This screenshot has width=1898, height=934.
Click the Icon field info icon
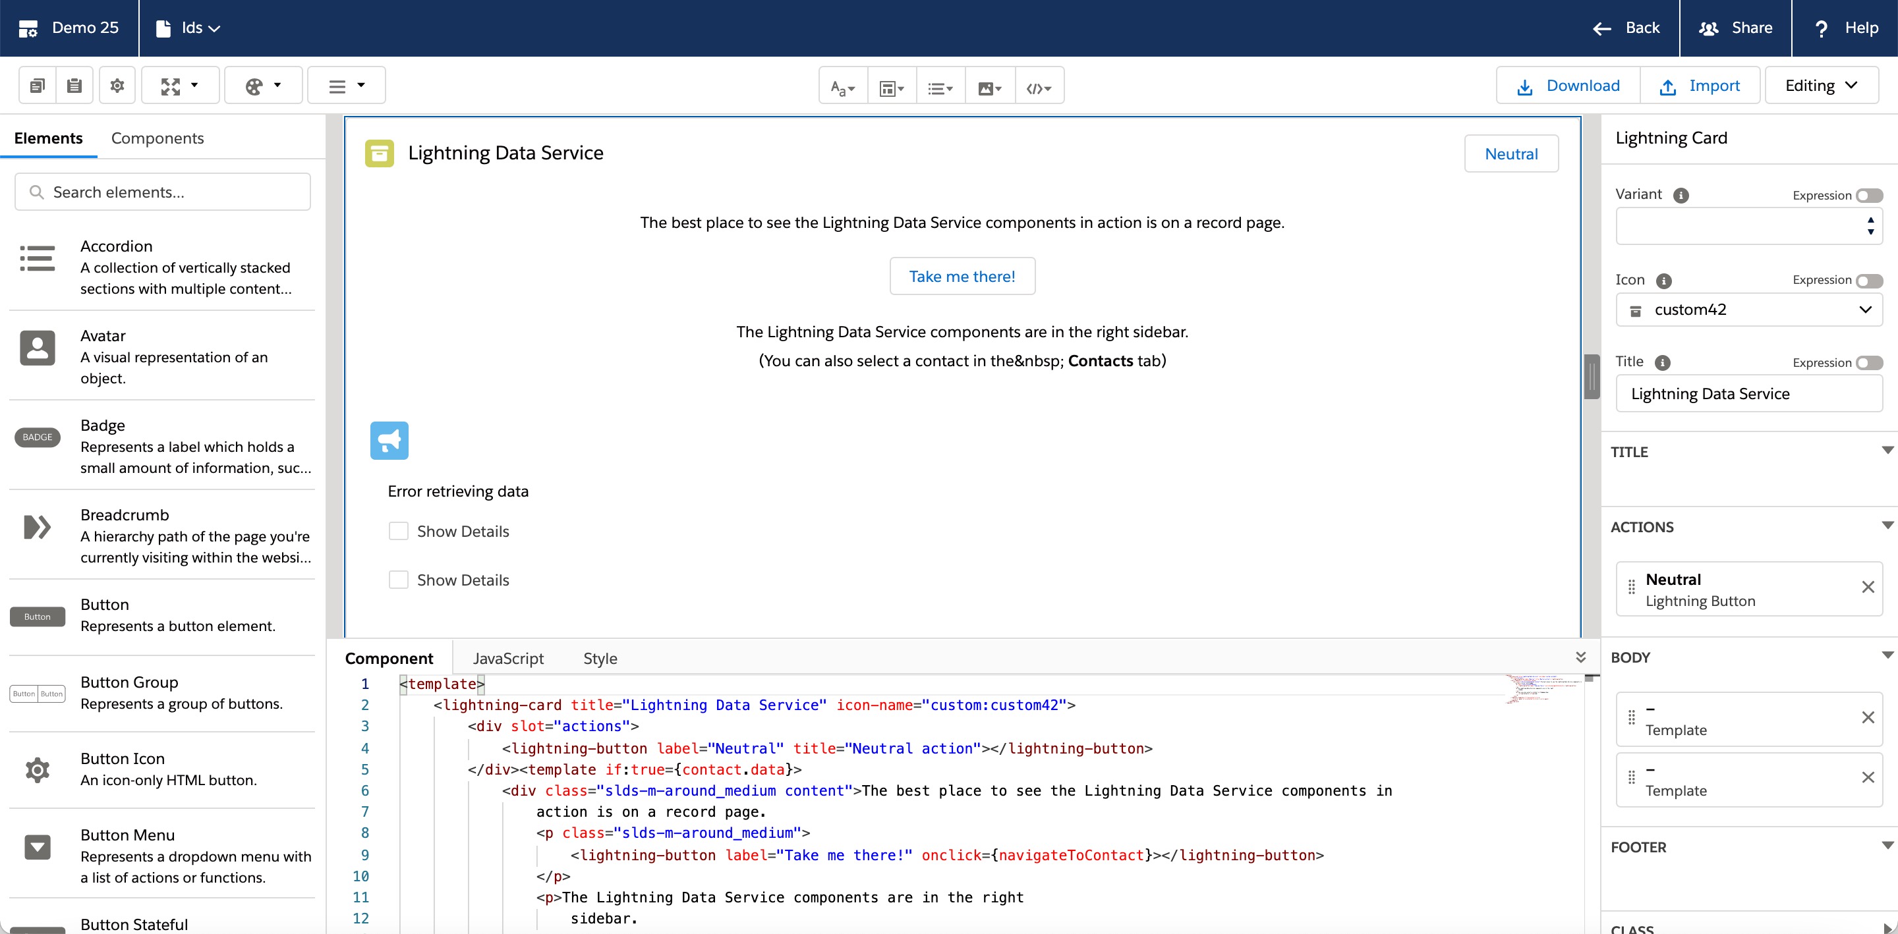(x=1663, y=281)
